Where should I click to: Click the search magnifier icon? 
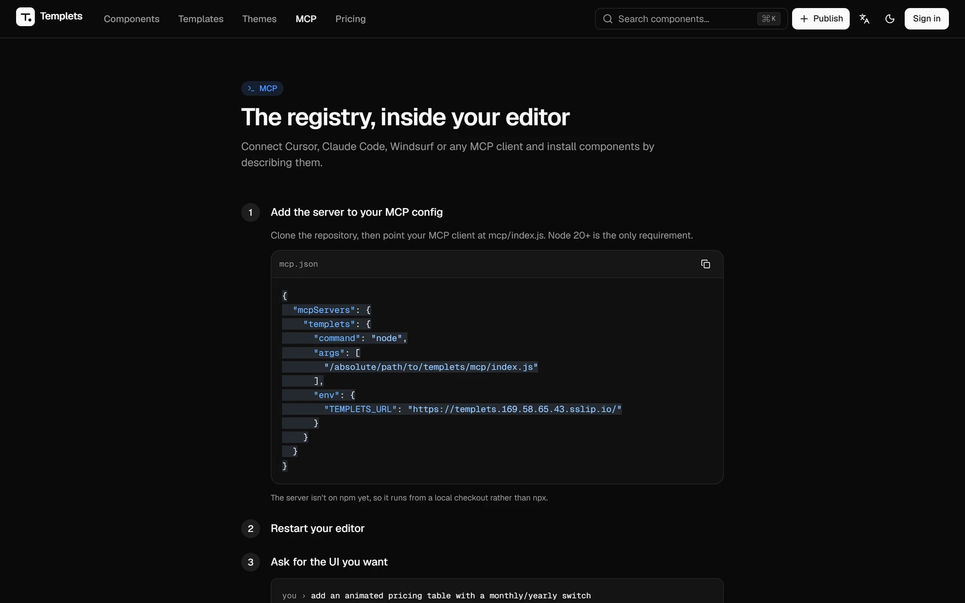click(608, 19)
